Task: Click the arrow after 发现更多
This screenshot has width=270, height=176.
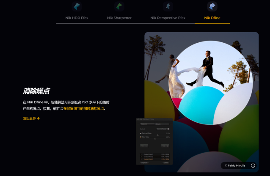Action: tap(39, 118)
